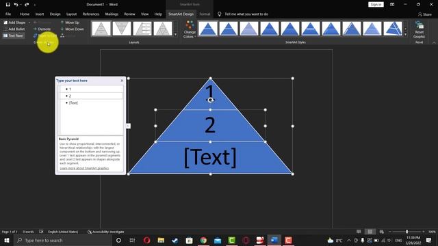Switch to the Mailings tab

tap(112, 14)
